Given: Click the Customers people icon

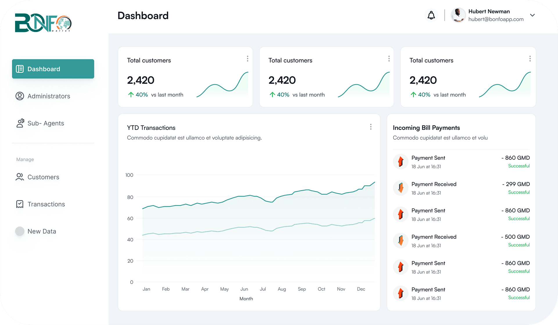Looking at the screenshot, I should click(x=20, y=177).
